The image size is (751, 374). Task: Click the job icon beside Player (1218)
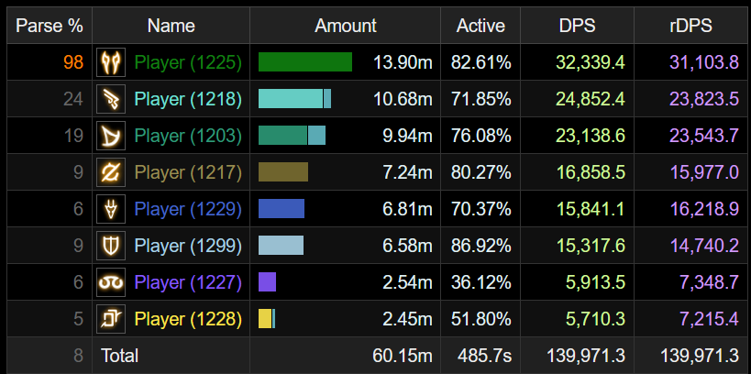tap(111, 99)
